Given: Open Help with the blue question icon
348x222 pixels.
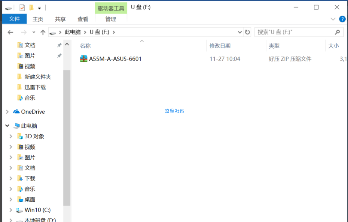Looking at the screenshot, I should click(x=342, y=19).
